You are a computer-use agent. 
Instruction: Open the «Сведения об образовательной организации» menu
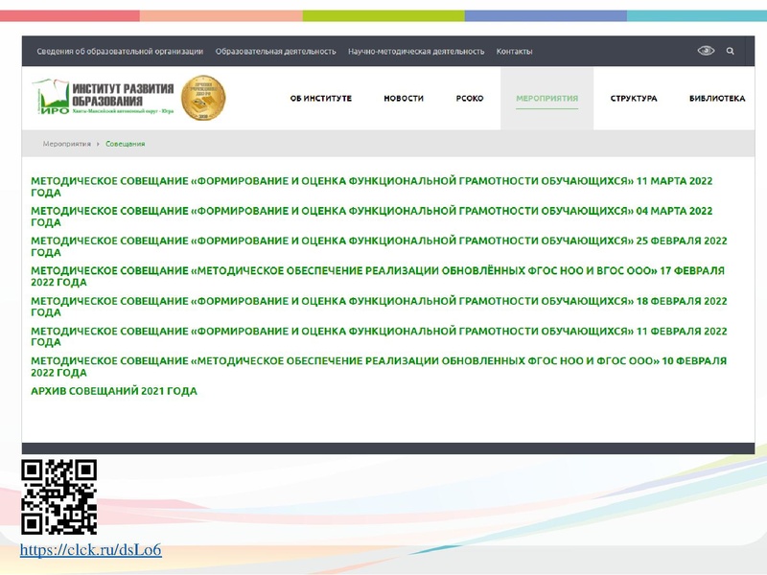click(x=120, y=52)
